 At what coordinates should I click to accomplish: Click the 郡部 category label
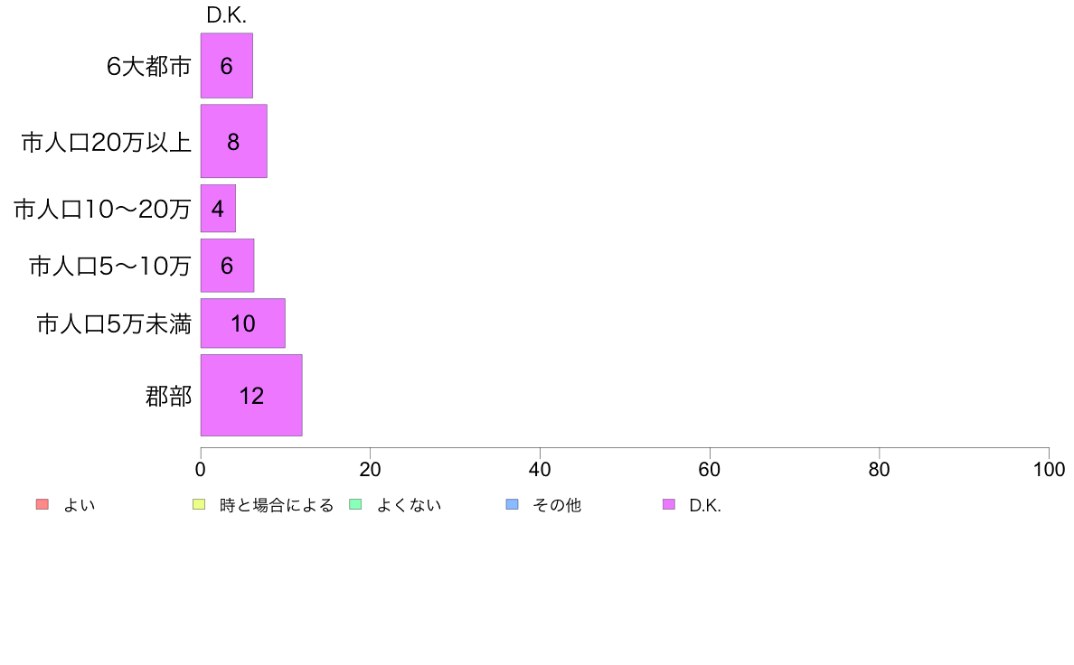point(168,396)
